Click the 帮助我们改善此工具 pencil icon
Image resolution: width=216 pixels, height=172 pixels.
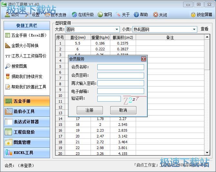8,87
